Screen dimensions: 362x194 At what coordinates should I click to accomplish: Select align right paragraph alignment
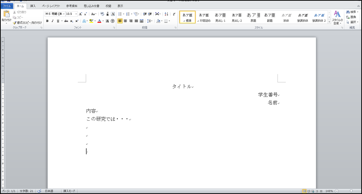[131, 21]
